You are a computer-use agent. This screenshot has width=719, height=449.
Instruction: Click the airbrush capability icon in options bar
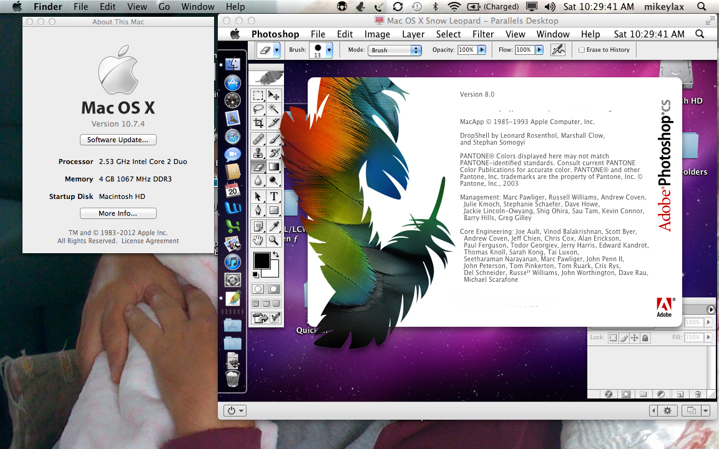558,49
